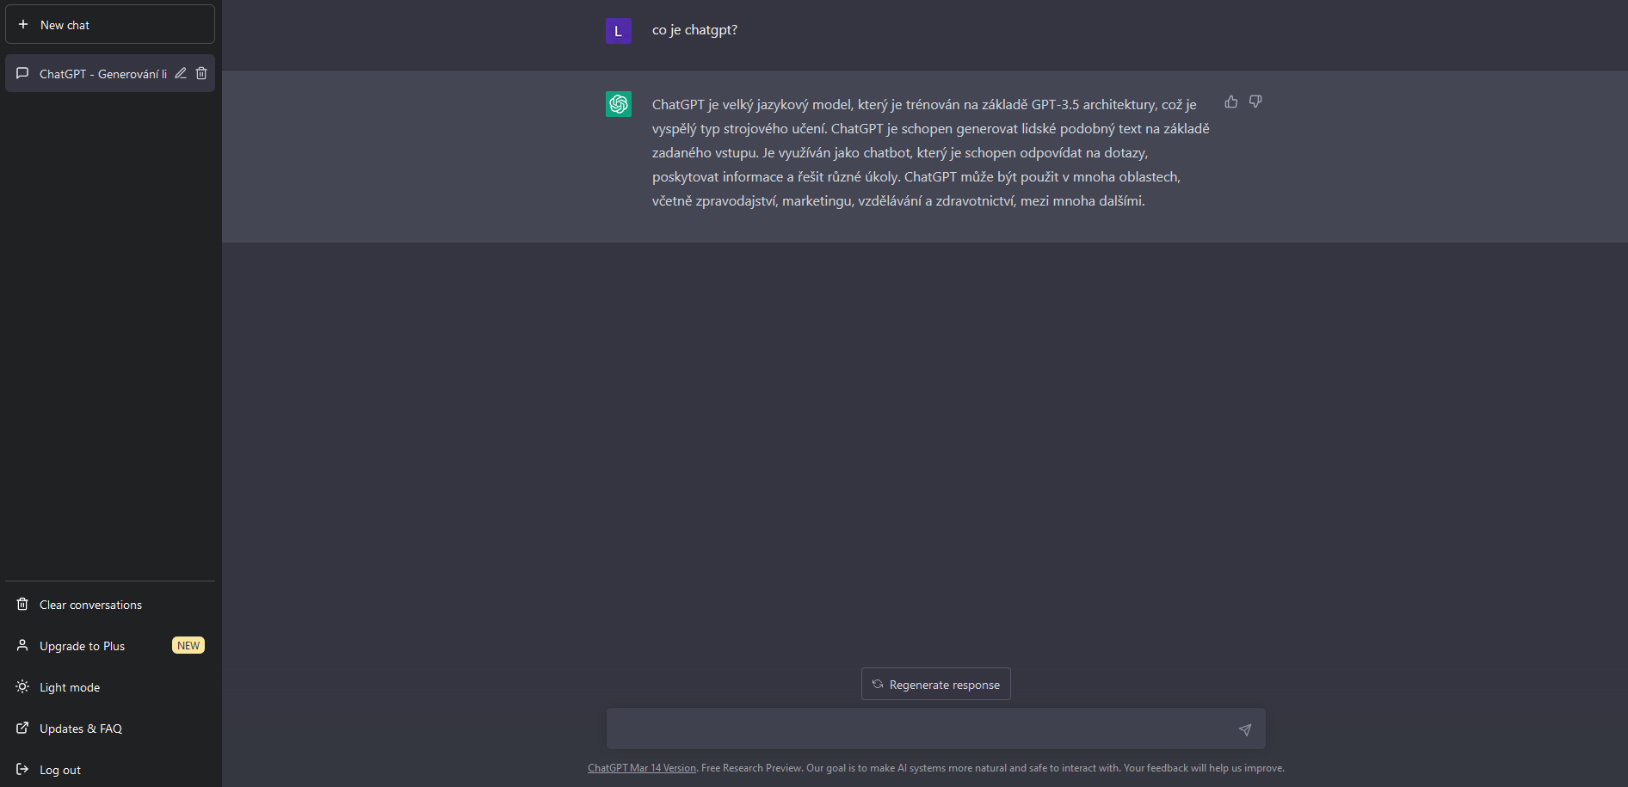The height and width of the screenshot is (787, 1628).
Task: Start a New chat
Action: (x=110, y=24)
